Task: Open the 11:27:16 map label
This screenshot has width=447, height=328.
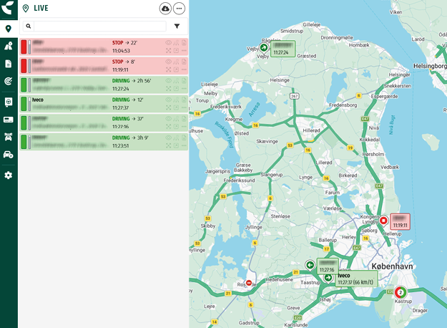Action: [328, 266]
